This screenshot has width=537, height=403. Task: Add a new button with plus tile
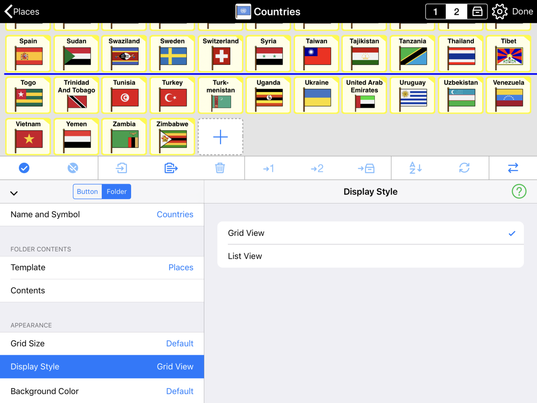coord(220,137)
